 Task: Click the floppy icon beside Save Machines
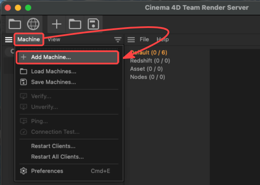click(23, 82)
